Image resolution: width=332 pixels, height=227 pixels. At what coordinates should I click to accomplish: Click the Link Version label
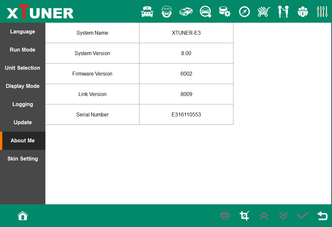pos(92,94)
